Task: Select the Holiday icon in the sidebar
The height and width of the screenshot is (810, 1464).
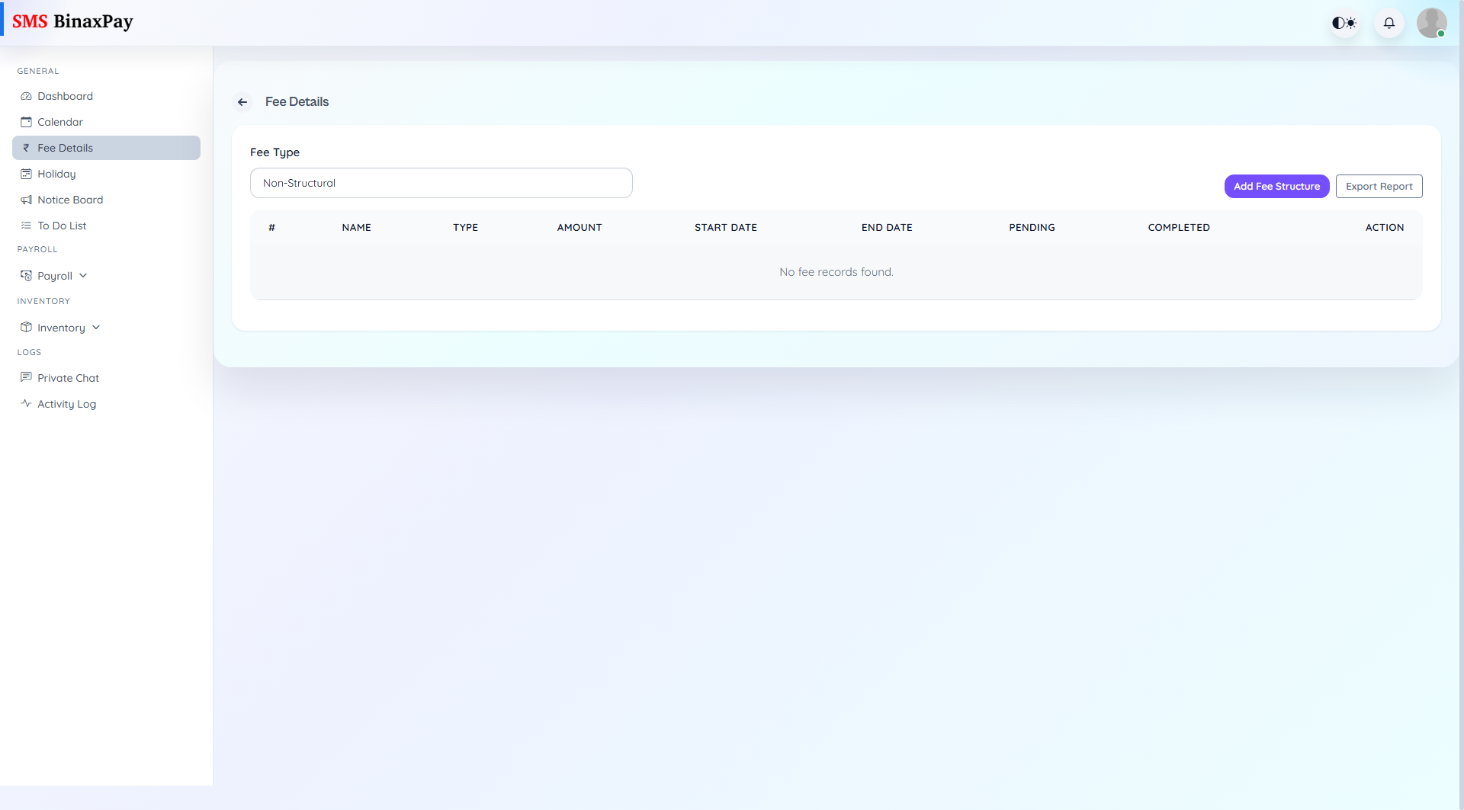Action: pyautogui.click(x=26, y=174)
